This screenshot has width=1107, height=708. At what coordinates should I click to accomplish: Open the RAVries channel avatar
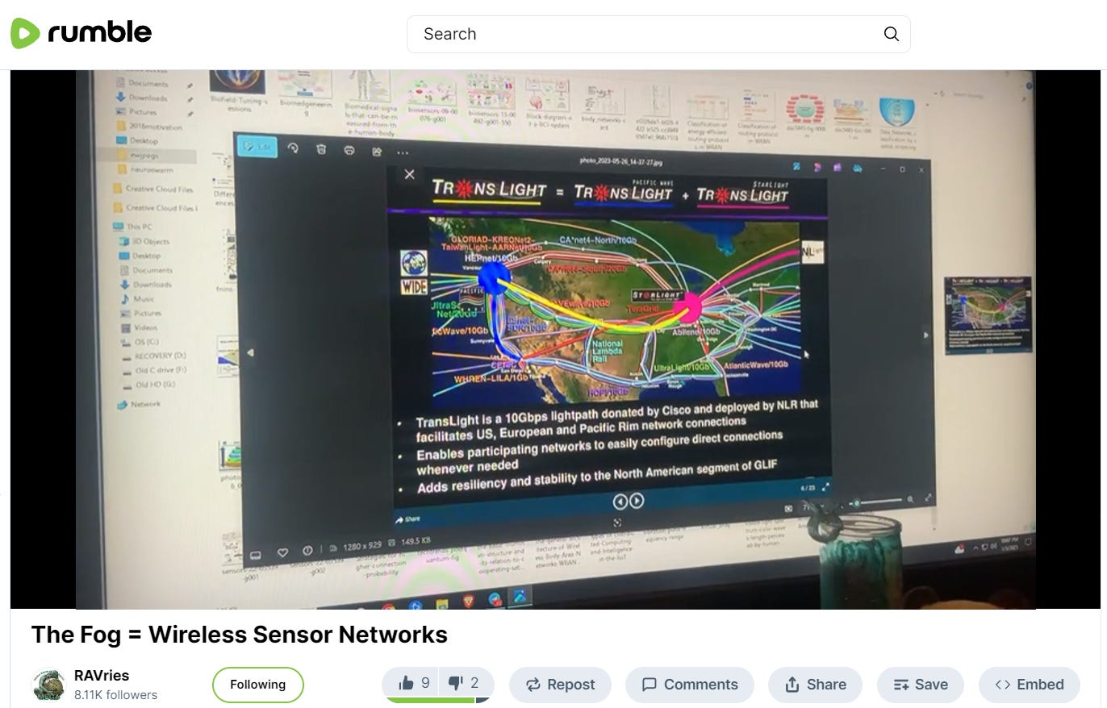click(48, 685)
